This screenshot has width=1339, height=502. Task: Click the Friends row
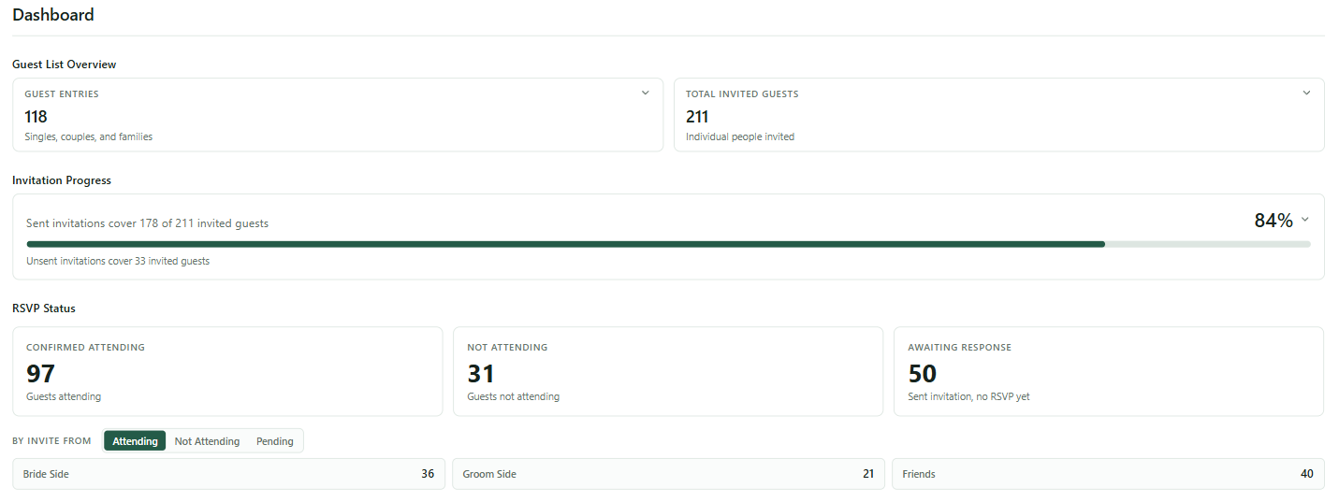tap(1108, 474)
